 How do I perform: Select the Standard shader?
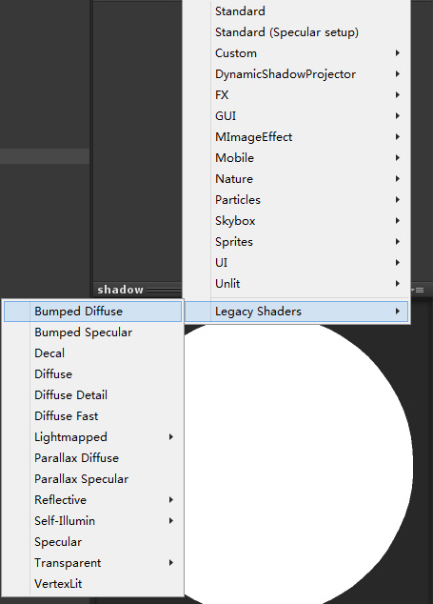pos(296,11)
